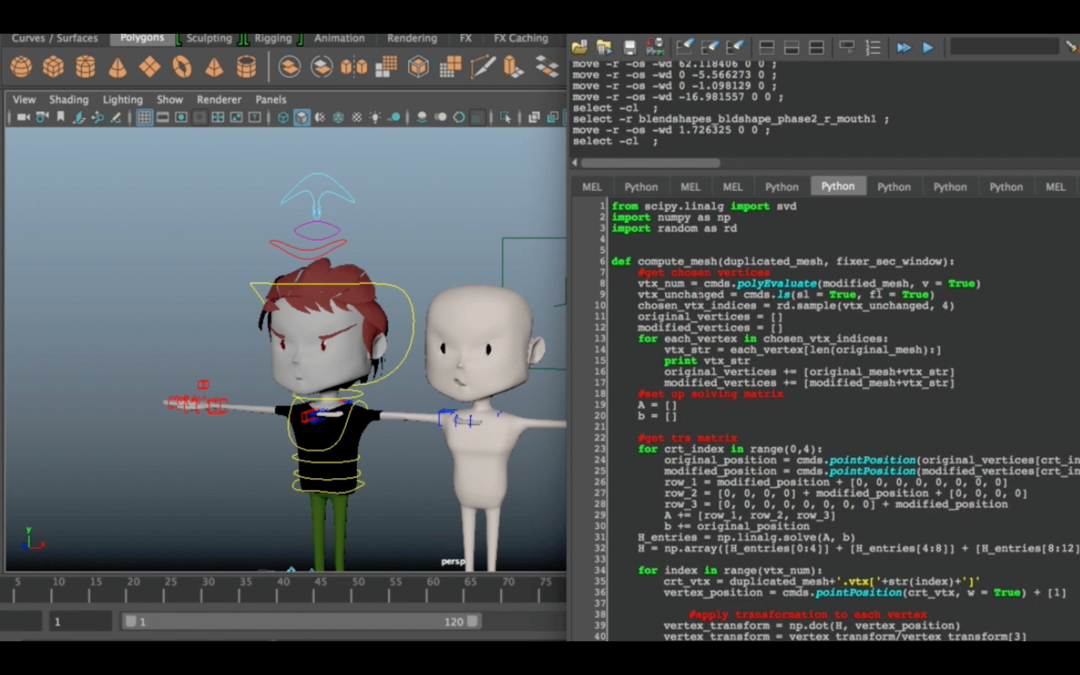Screen dimensions: 1080x675
Task: Click the camera Bookmarks icon
Action: point(61,117)
